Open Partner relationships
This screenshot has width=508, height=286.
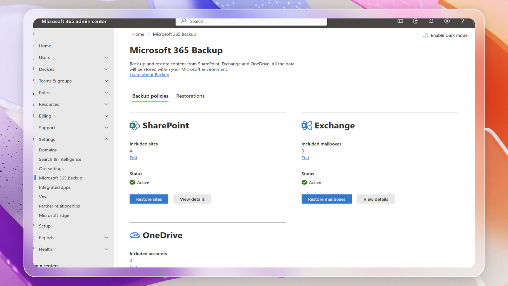pyautogui.click(x=59, y=206)
